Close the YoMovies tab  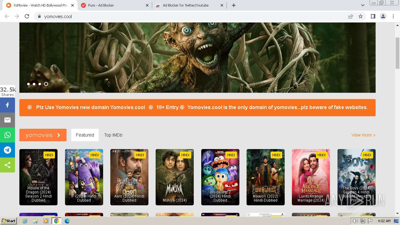(72, 5)
